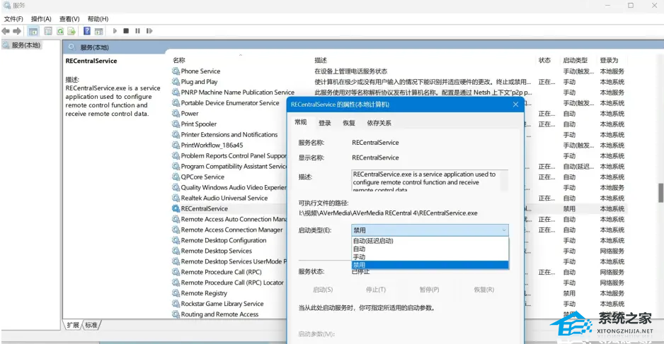The image size is (664, 344).
Task: Select Portable Device Enumerator Service row
Action: click(x=229, y=102)
